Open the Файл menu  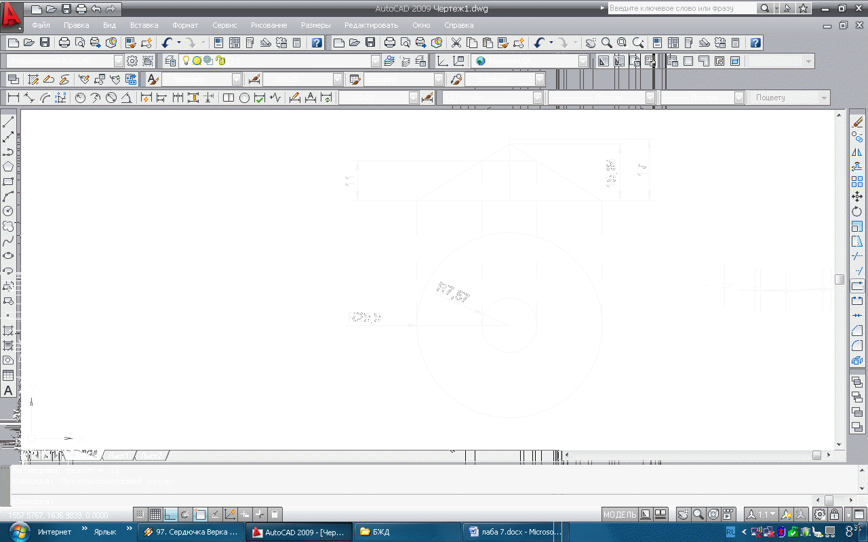[41, 25]
